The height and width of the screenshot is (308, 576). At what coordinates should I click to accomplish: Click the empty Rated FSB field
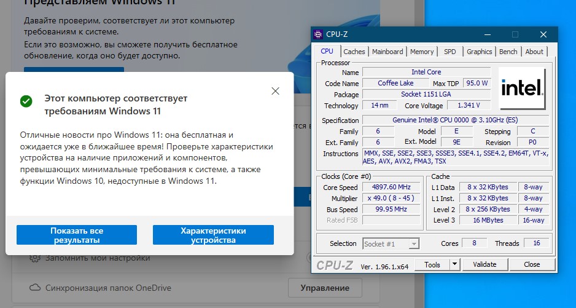tap(392, 220)
